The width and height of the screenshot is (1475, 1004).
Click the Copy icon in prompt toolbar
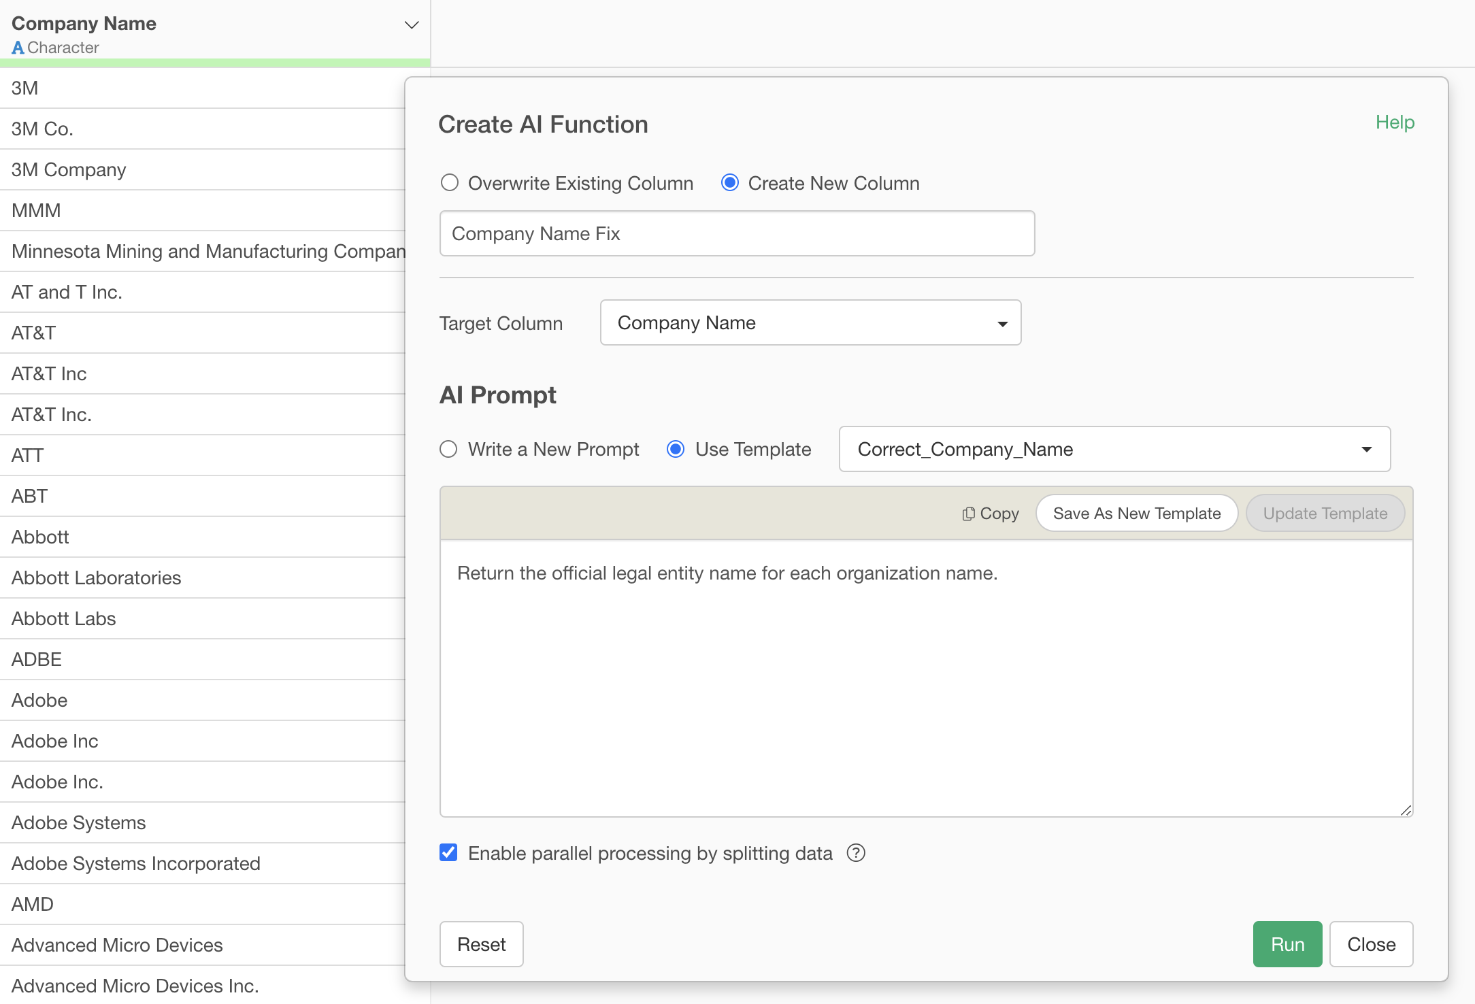(x=969, y=514)
